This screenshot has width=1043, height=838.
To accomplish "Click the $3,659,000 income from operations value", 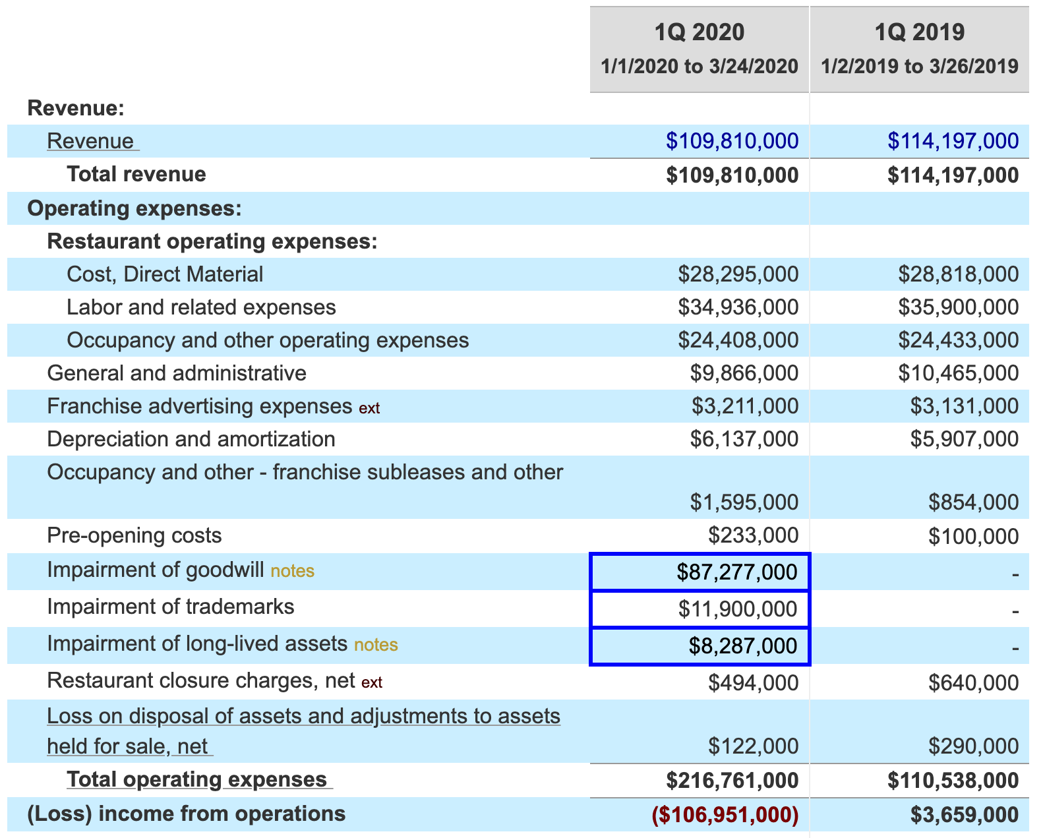I will click(x=964, y=815).
